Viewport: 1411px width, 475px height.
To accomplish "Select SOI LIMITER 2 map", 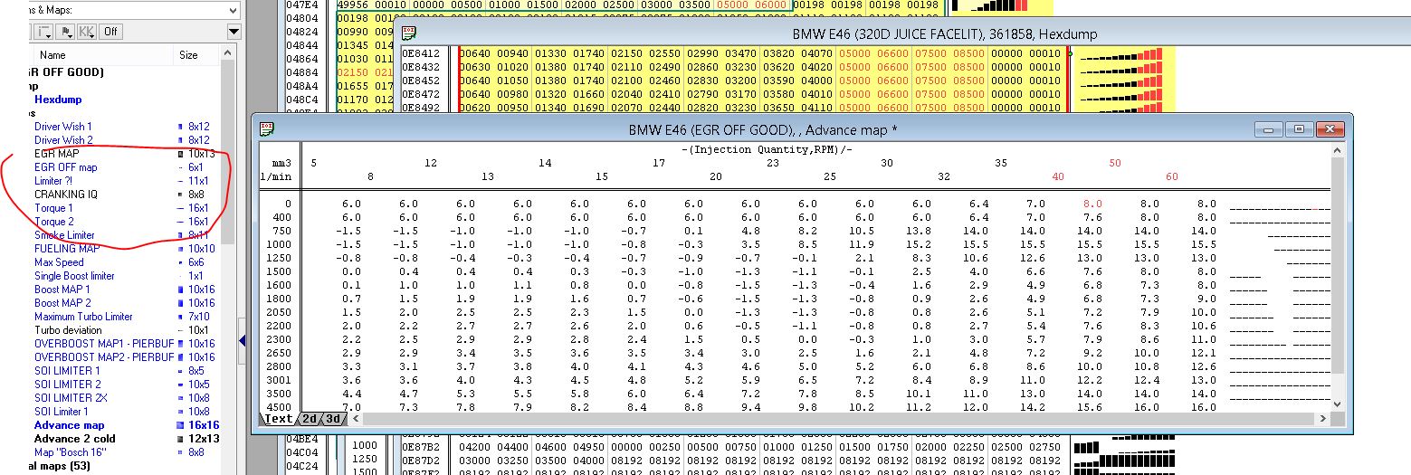I will click(x=68, y=385).
